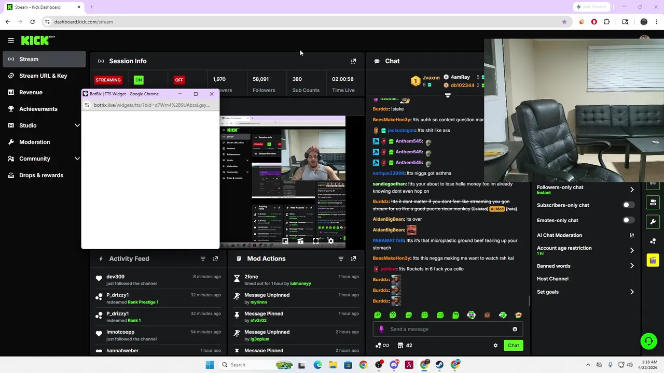Screen dimensions: 664x373
Task: Click the Chat panel bubble icon
Action: click(x=377, y=61)
